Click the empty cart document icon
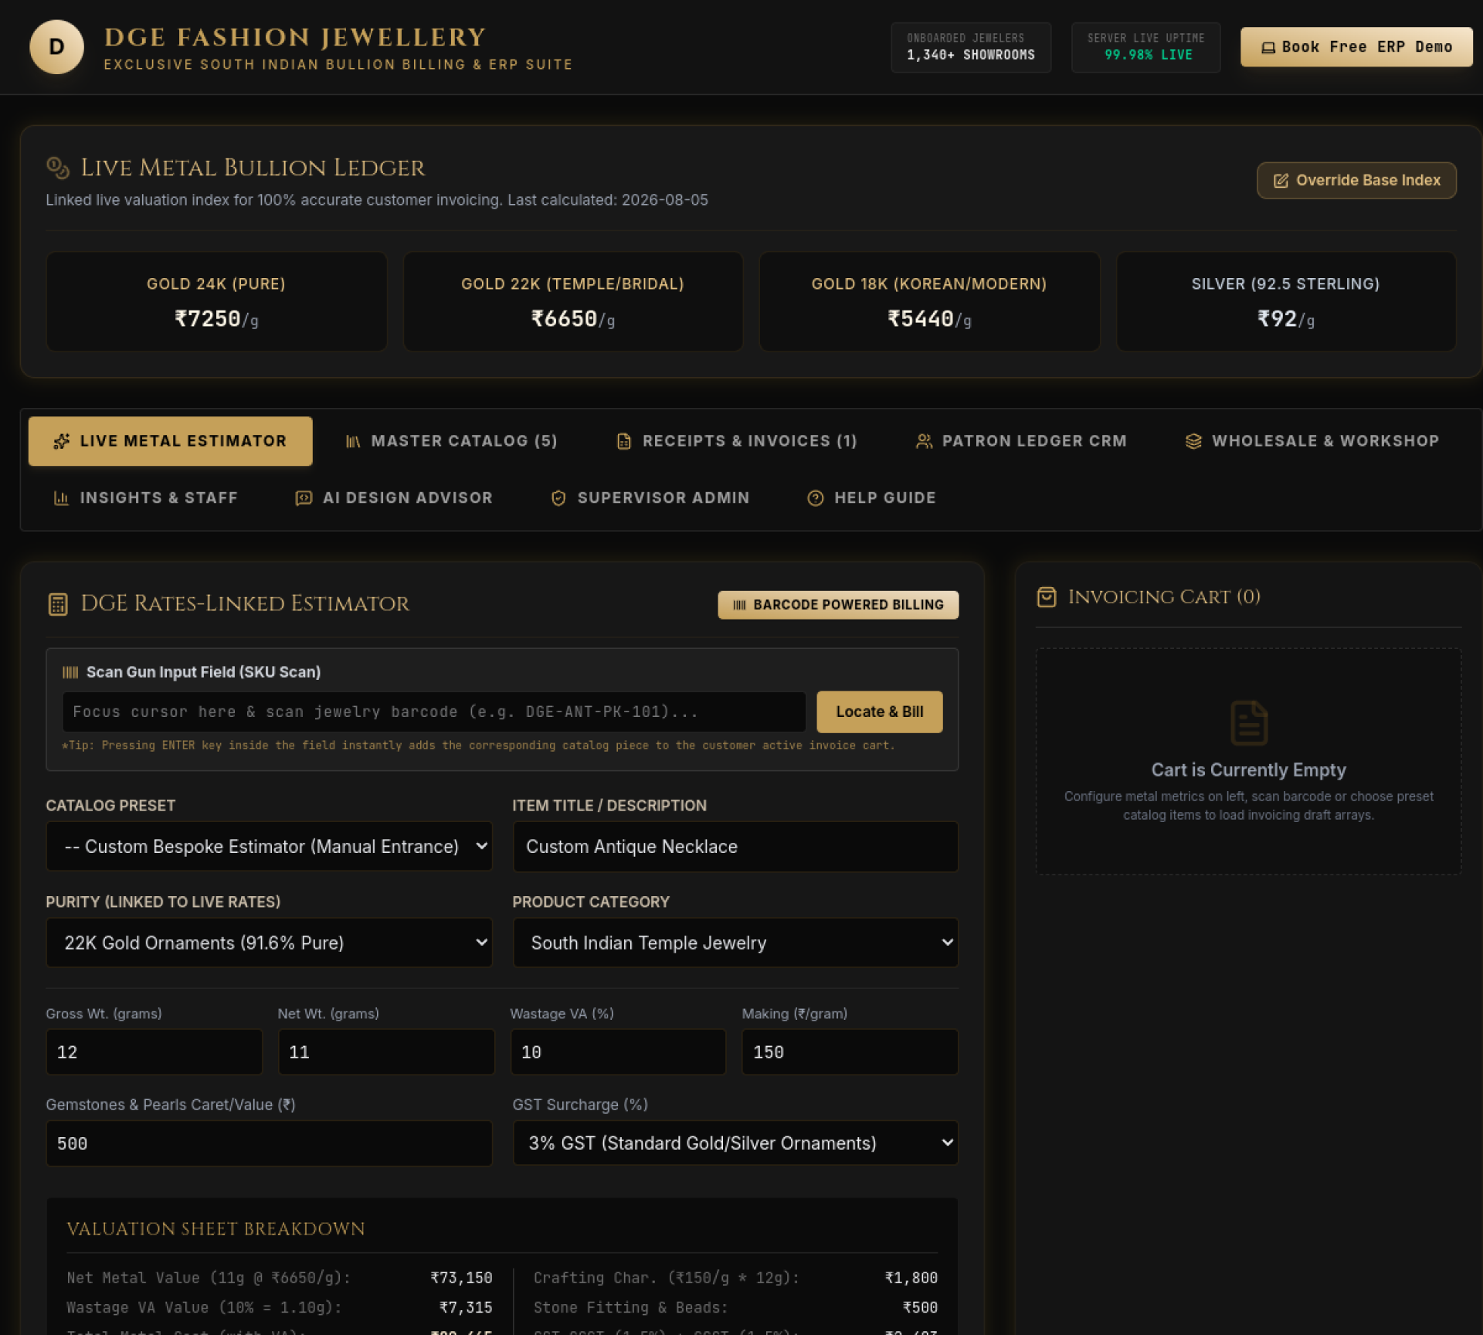Viewport: 1483px width, 1335px height. 1248,722
